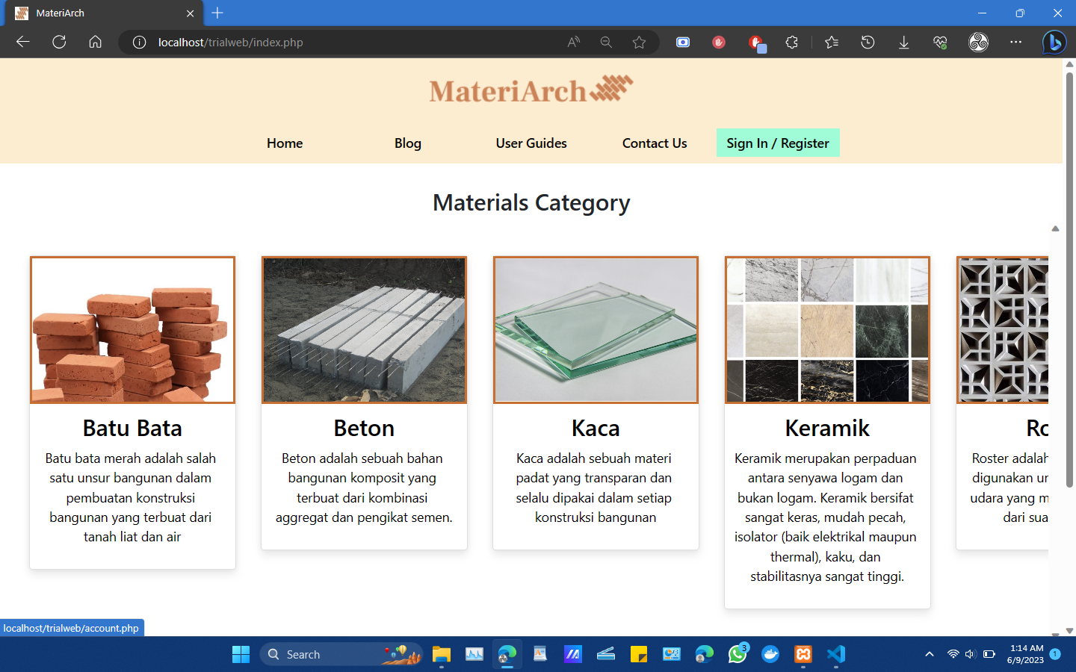Select the Blog navigation item
This screenshot has width=1076, height=672.
coord(407,143)
